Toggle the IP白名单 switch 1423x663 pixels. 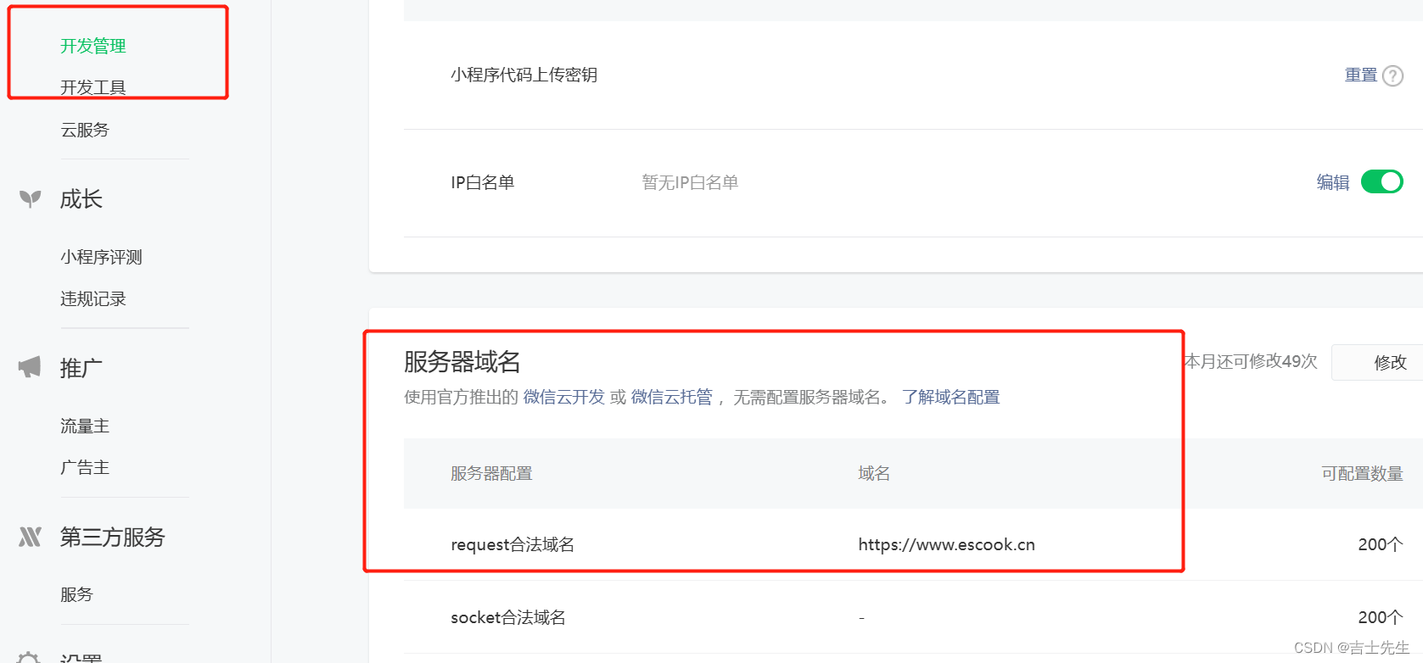pyautogui.click(x=1382, y=181)
